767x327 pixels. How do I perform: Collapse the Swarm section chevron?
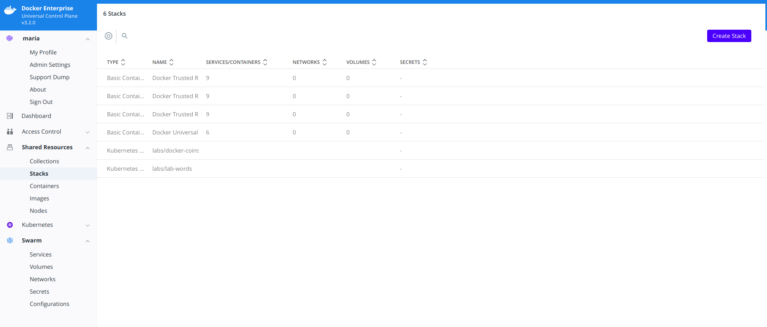click(x=88, y=241)
